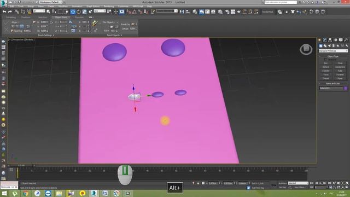Screen dimensions: 350x197
Task: Activate the Select and Link tool
Action: tap(17, 11)
